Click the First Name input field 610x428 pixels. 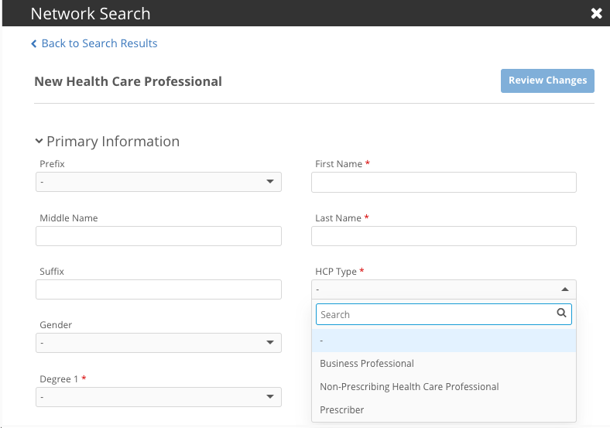point(444,182)
